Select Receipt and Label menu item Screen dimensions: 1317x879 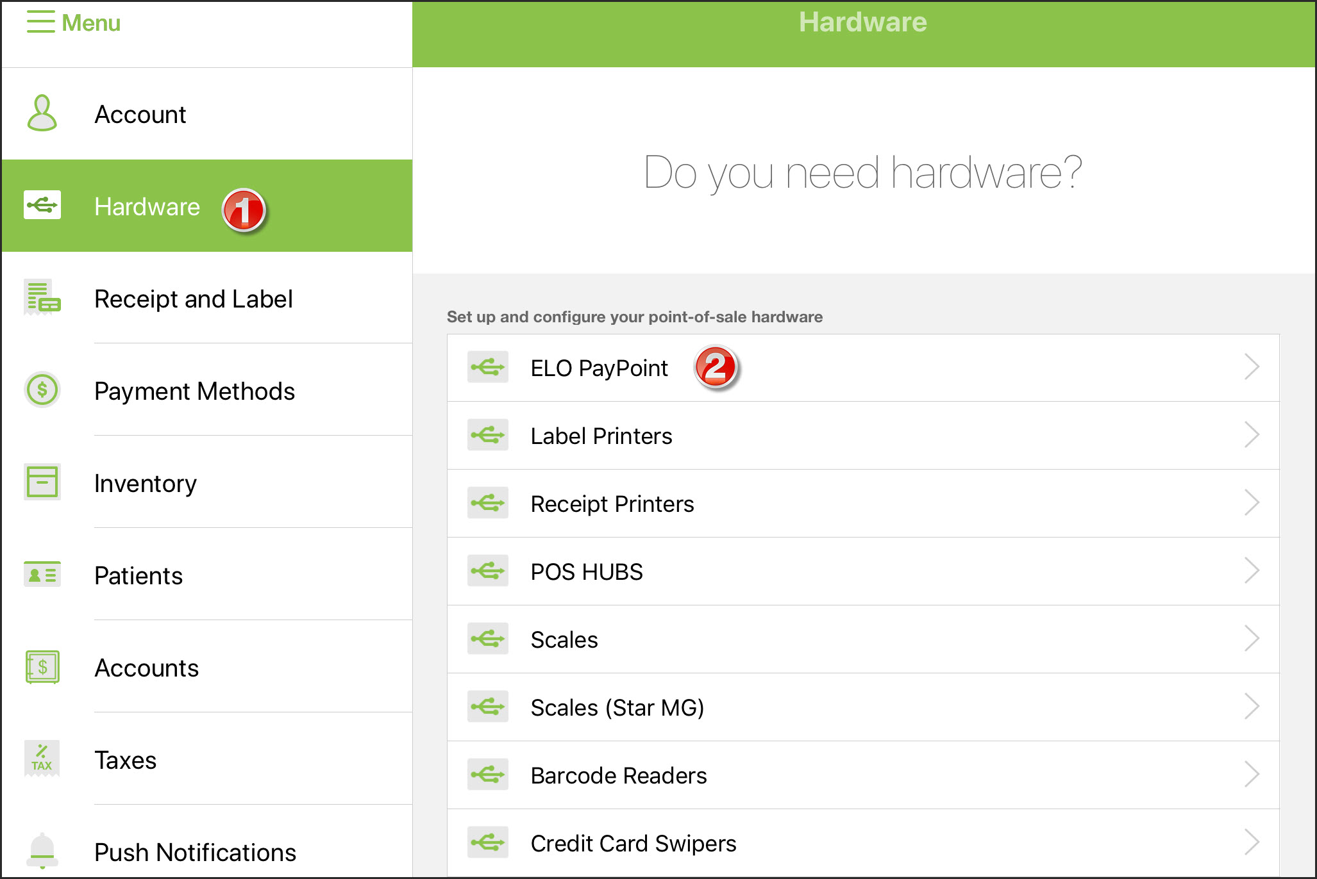pos(193,299)
